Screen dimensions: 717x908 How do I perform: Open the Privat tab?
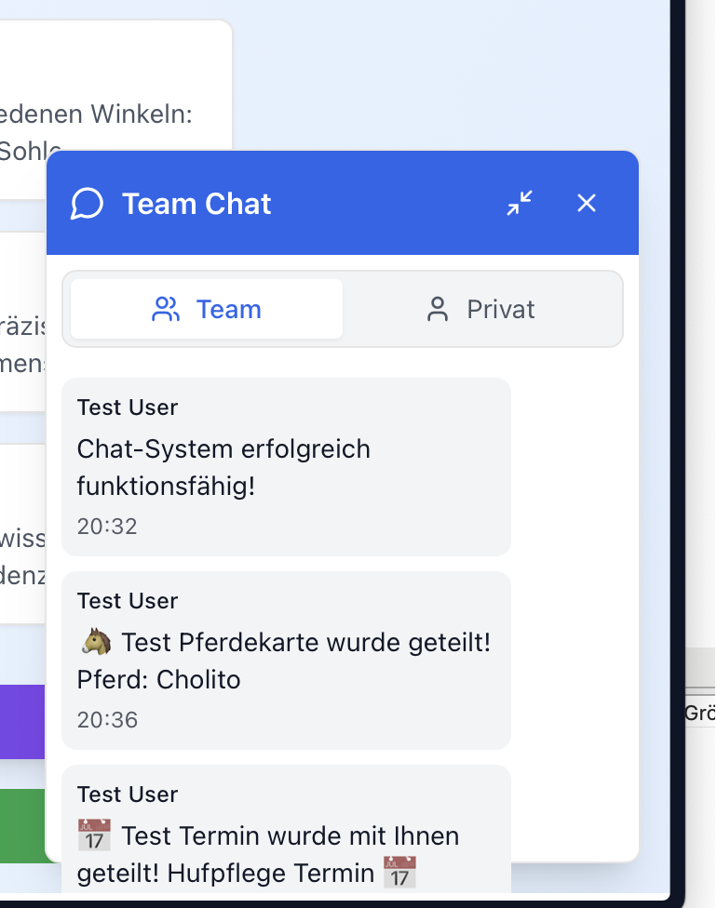(x=481, y=309)
